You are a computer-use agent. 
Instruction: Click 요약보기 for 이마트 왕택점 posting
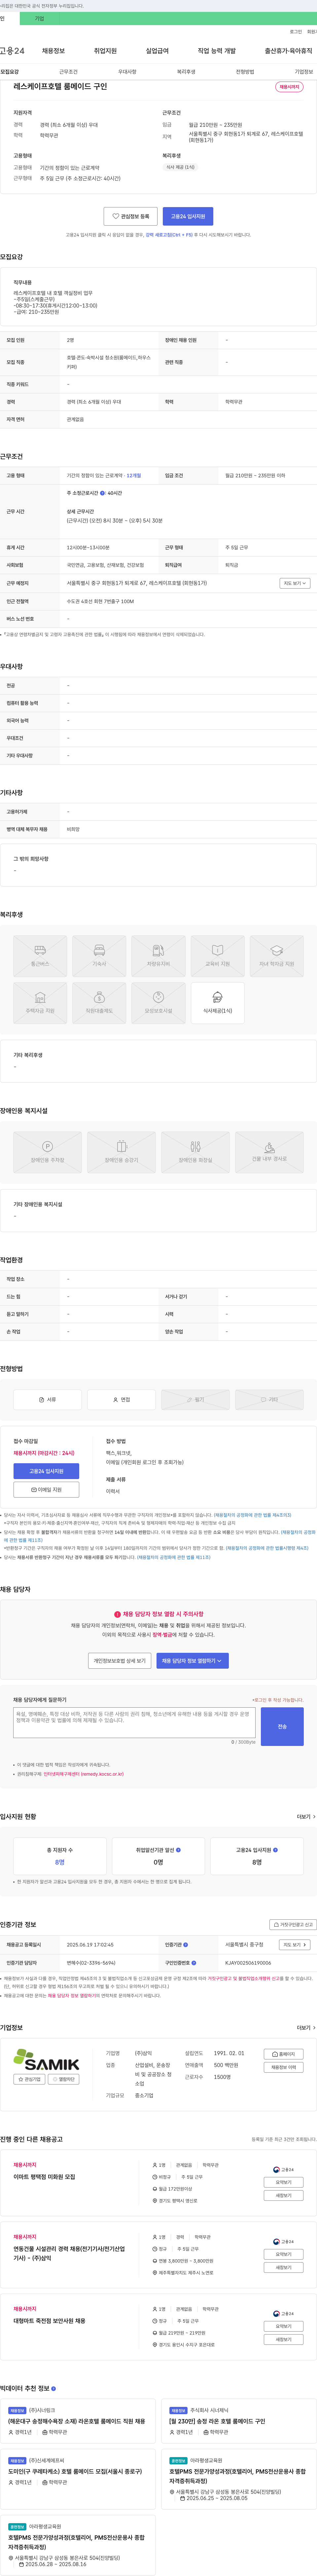(x=284, y=2182)
